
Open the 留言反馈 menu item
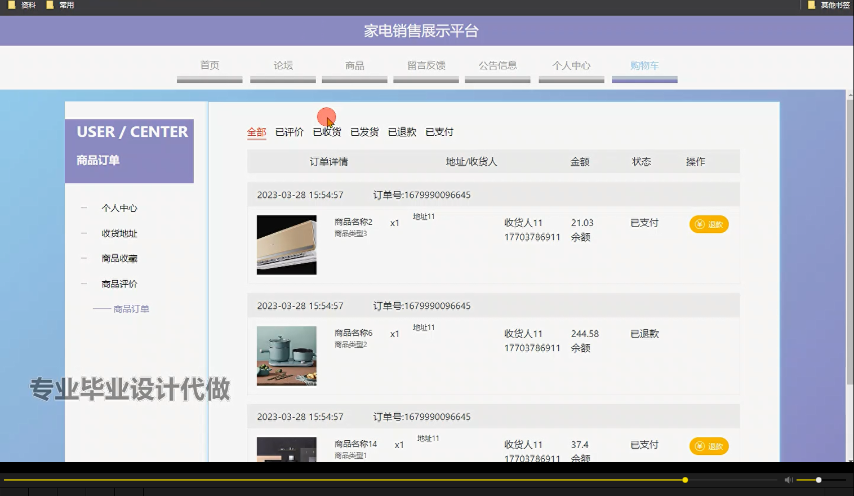pyautogui.click(x=426, y=65)
